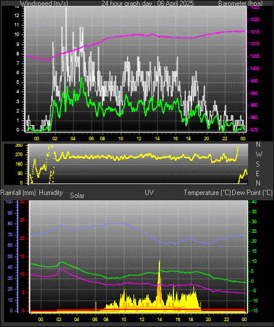Screen dimensions: 274x327
Task: Select the 9 value on windspeed axis
Action: (x=18, y=44)
